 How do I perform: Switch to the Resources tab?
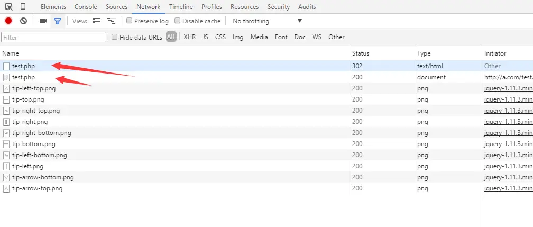point(245,7)
